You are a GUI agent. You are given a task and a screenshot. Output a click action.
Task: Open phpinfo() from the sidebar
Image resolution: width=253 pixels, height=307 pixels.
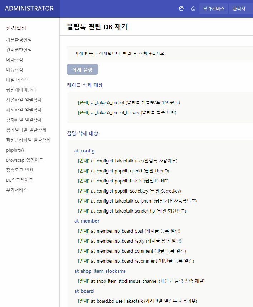click(x=15, y=150)
